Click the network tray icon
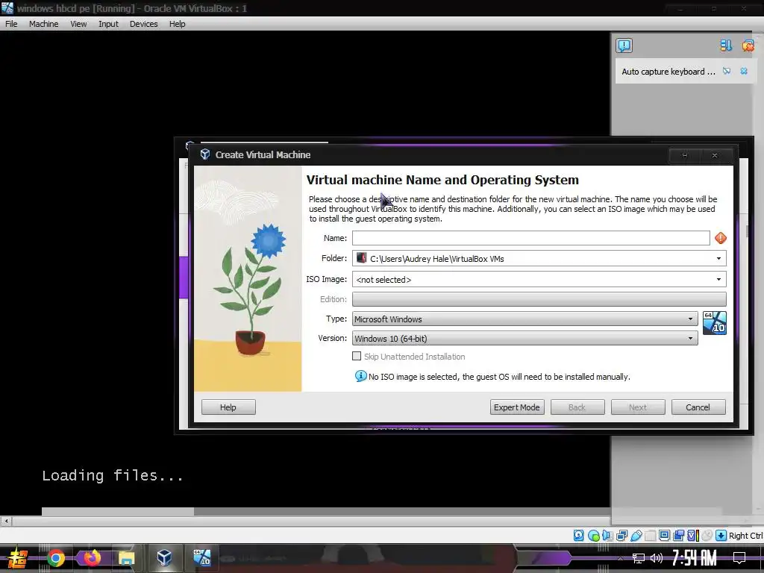764x573 pixels. tap(638, 558)
